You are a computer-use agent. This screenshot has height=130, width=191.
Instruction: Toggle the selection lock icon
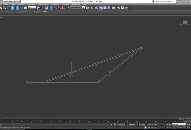coord(111,124)
